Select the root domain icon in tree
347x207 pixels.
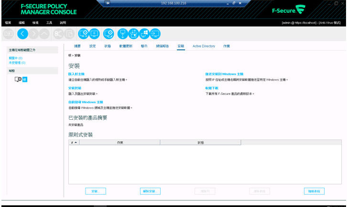(18, 80)
